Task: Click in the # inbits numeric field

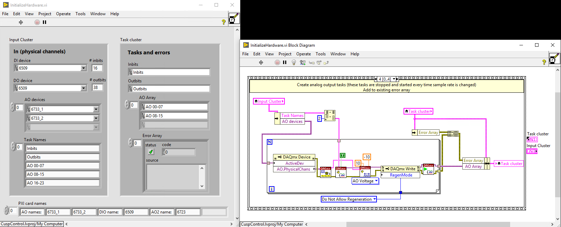Action: tap(97, 68)
